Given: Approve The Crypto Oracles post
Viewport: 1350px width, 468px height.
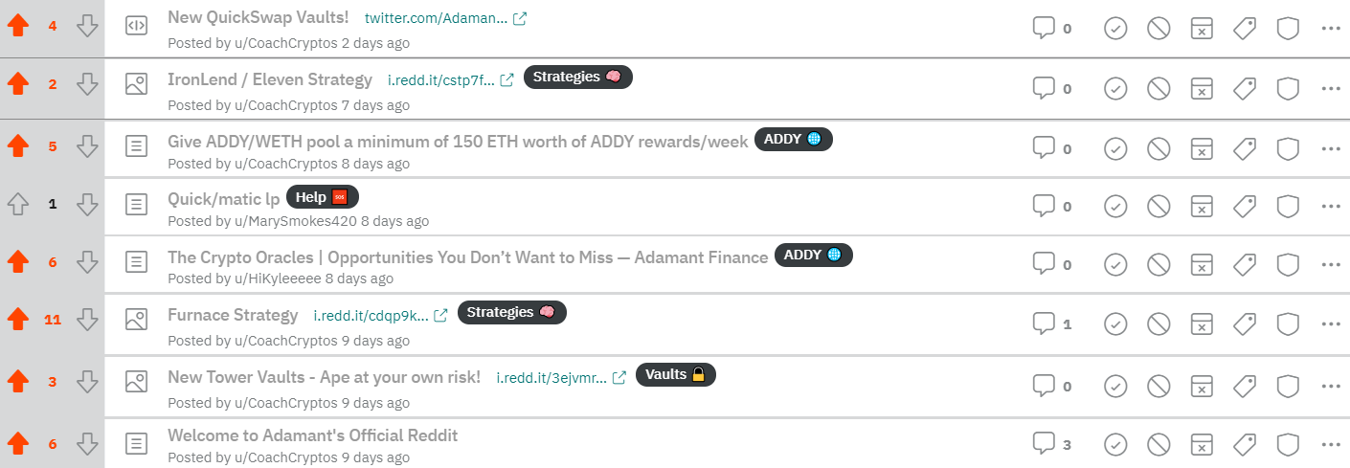Looking at the screenshot, I should pos(1115,264).
